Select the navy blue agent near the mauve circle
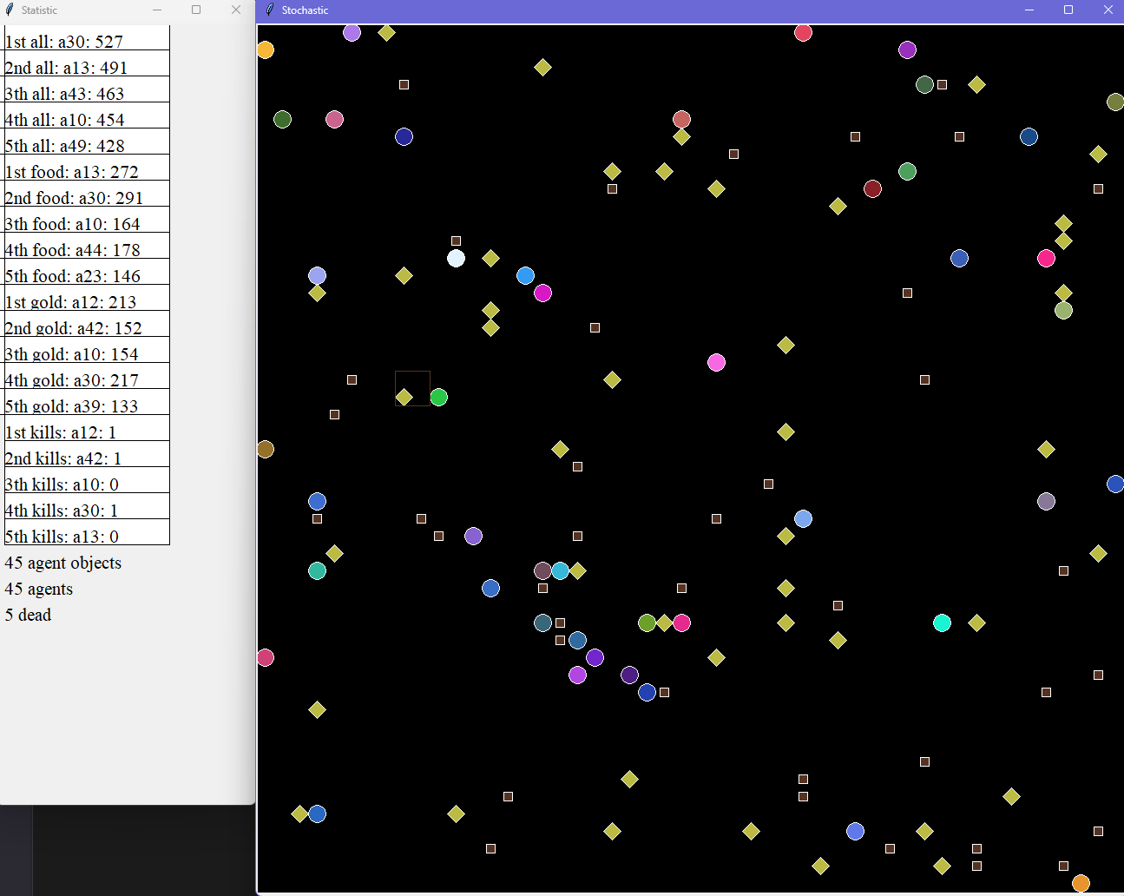This screenshot has width=1124, height=896. [x=404, y=136]
